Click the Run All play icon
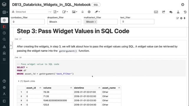 point(89,12)
